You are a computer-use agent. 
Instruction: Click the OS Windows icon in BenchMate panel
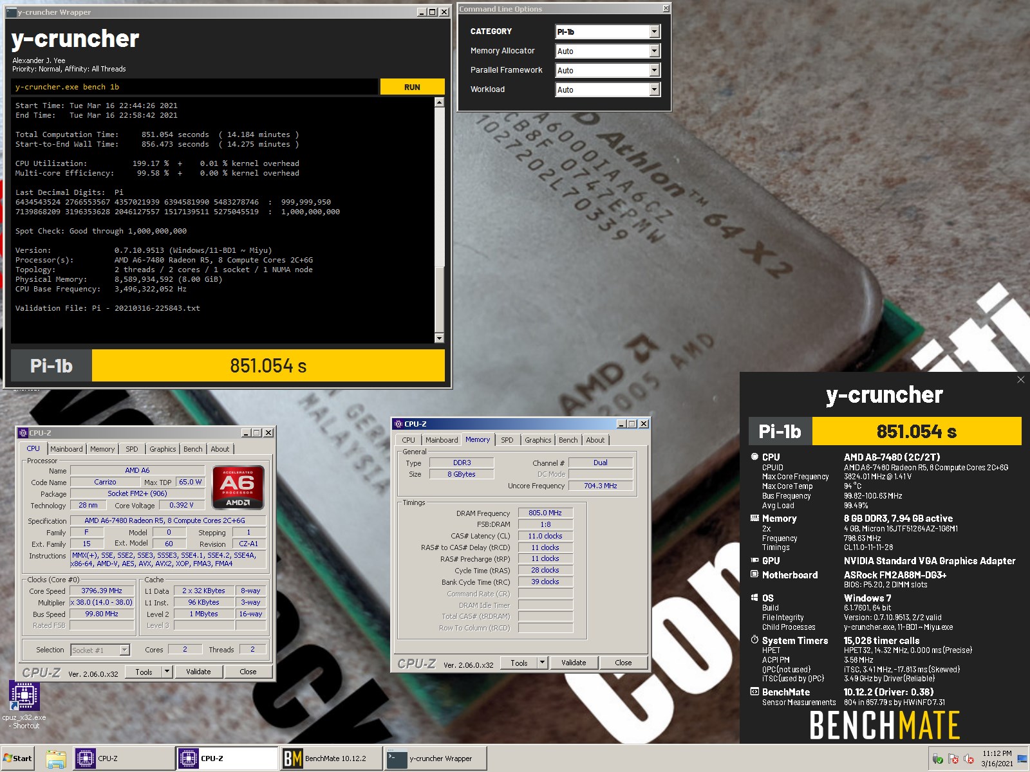(x=754, y=598)
